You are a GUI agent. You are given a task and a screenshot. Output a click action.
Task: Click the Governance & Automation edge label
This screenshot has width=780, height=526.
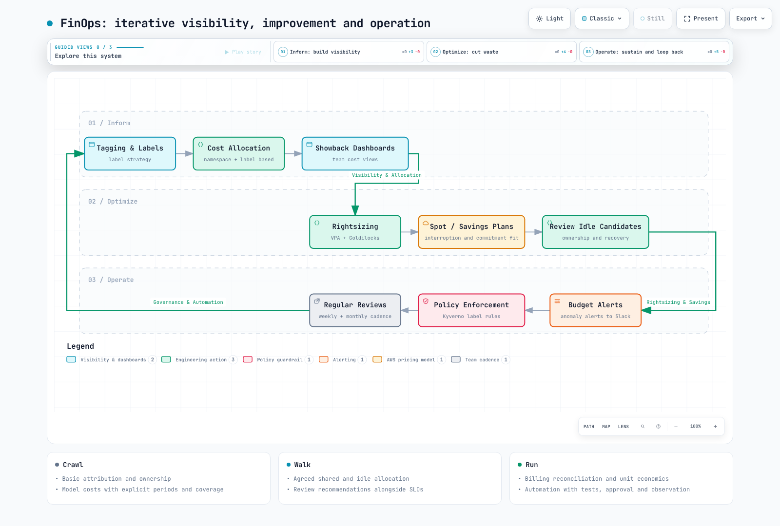[x=188, y=302]
